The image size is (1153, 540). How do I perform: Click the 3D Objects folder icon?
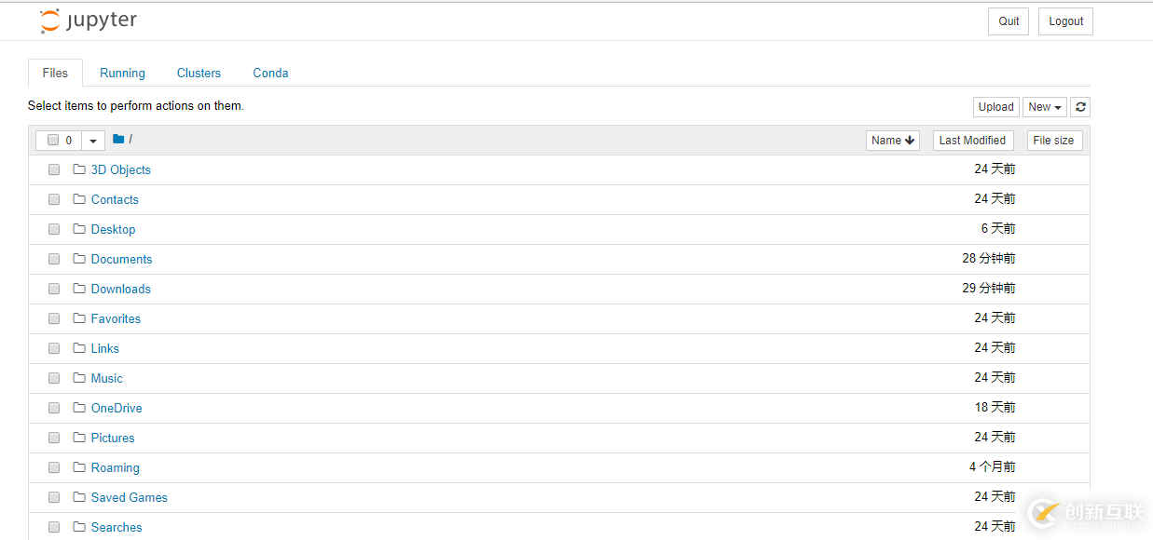coord(79,169)
